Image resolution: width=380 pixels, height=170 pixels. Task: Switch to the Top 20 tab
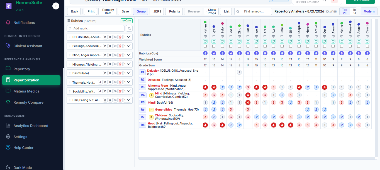point(345,11)
